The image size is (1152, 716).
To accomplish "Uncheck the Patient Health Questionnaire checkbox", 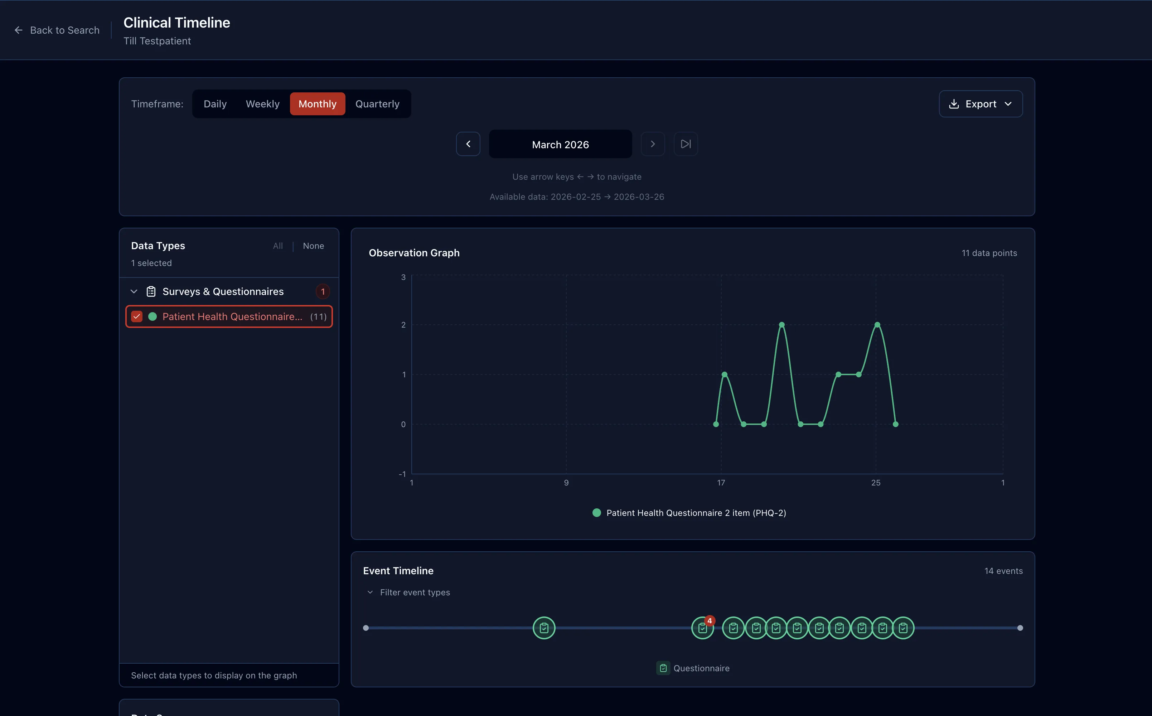I will tap(137, 316).
